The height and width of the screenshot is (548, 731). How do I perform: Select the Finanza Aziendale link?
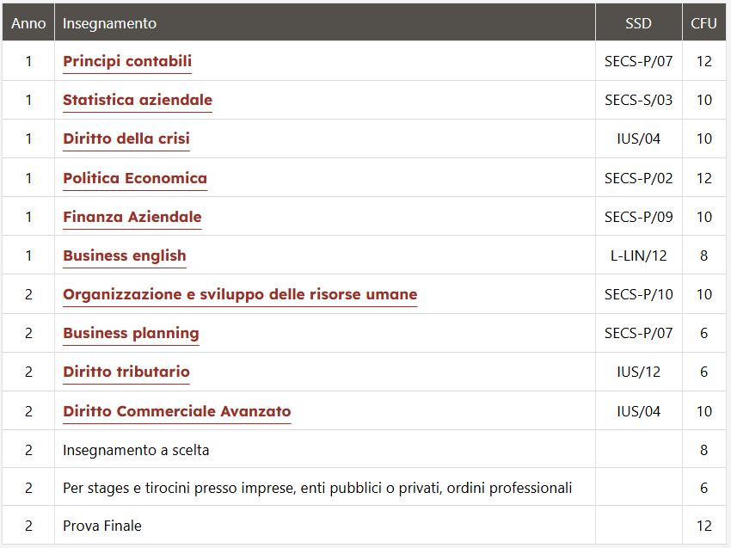click(132, 218)
